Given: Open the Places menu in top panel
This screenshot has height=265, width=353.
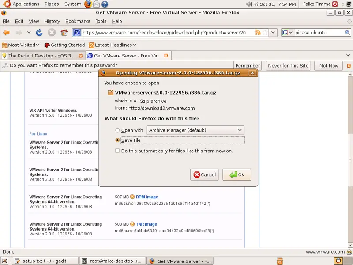Looking at the screenshot, I should [52, 4].
